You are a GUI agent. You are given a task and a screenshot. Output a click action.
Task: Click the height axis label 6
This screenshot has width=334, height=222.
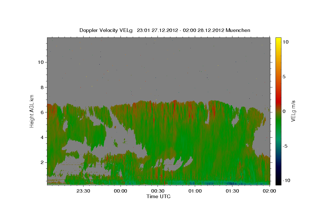click(x=41, y=112)
